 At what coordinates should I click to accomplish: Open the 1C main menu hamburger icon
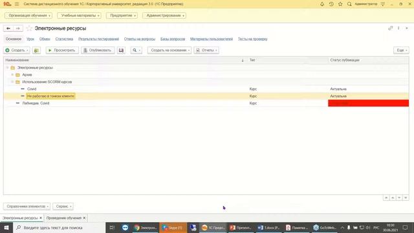click(17, 4)
